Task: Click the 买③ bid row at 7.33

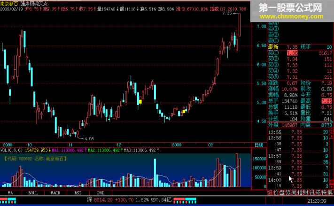Action: point(300,65)
